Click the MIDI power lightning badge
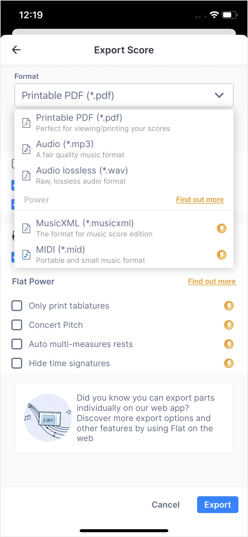This screenshot has height=537, width=248. 221,255
